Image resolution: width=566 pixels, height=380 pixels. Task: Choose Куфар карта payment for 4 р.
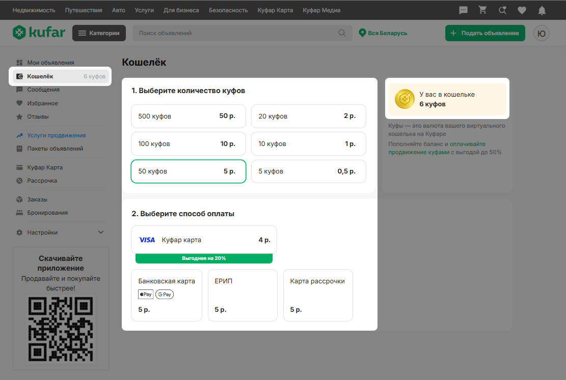pyautogui.click(x=204, y=240)
